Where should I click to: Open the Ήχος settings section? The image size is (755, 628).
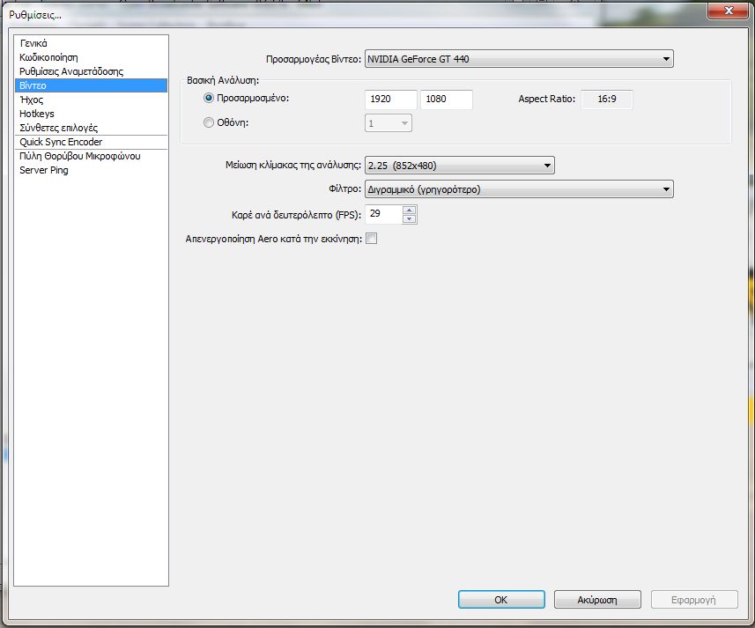coord(91,100)
